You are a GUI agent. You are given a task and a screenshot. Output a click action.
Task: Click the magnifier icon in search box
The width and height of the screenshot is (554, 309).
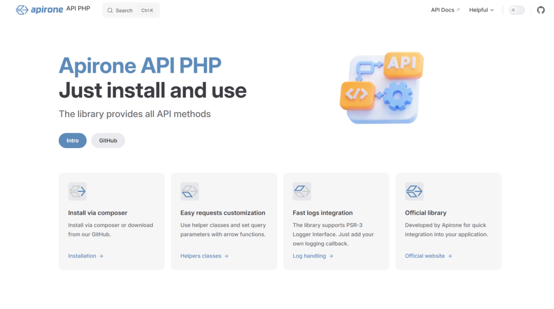coord(110,10)
